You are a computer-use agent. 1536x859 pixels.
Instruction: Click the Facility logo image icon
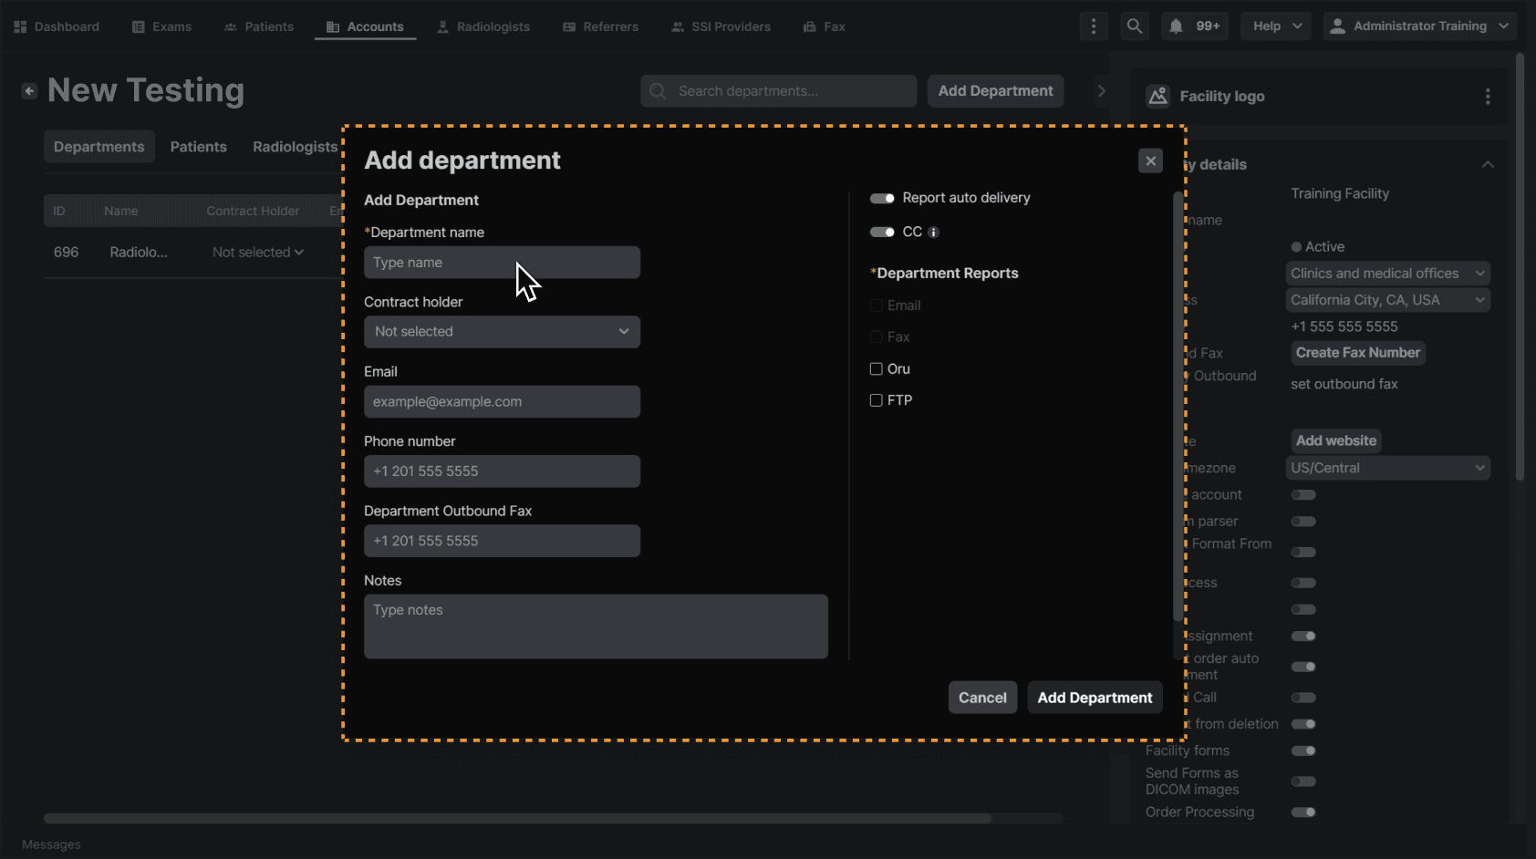(1157, 97)
